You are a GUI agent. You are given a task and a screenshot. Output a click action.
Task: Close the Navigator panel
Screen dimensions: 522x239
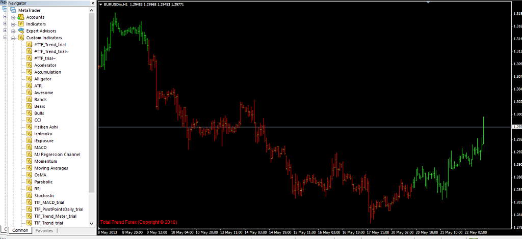(x=92, y=3)
